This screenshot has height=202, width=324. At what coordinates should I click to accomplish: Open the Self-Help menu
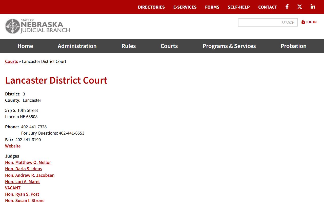[239, 7]
